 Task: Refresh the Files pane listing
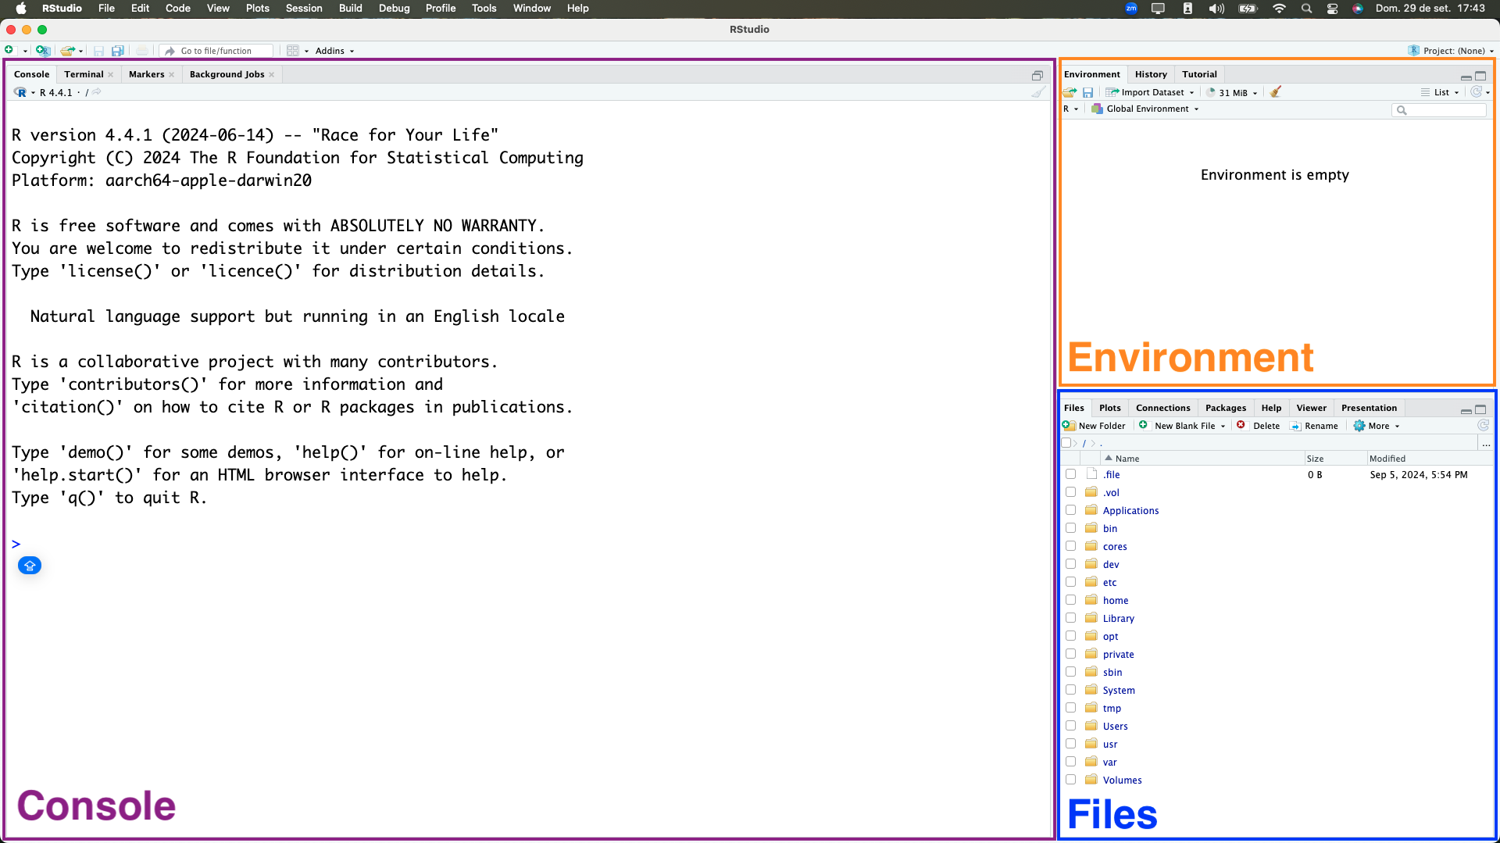coord(1483,426)
